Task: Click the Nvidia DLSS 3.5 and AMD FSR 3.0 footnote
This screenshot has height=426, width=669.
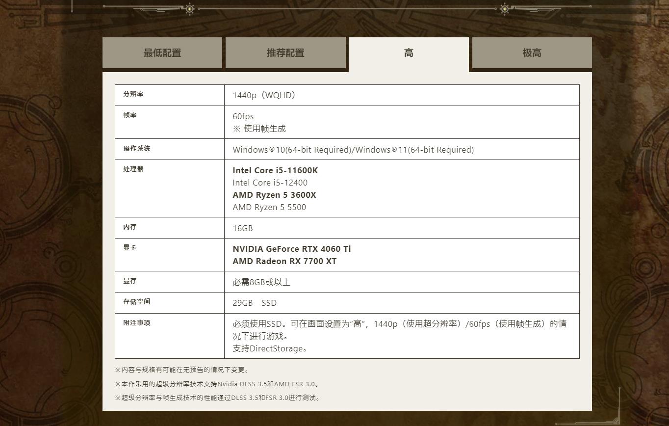Action: pos(218,384)
